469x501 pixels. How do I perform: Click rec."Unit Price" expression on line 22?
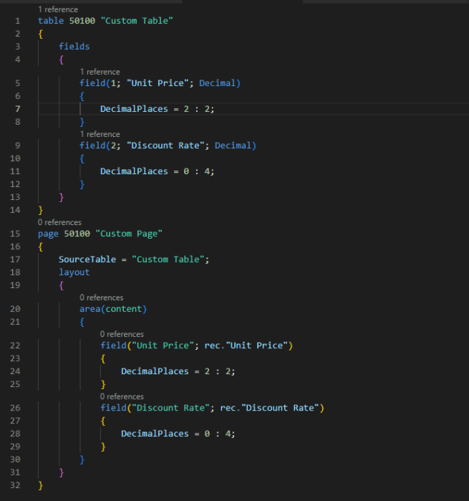(x=251, y=346)
